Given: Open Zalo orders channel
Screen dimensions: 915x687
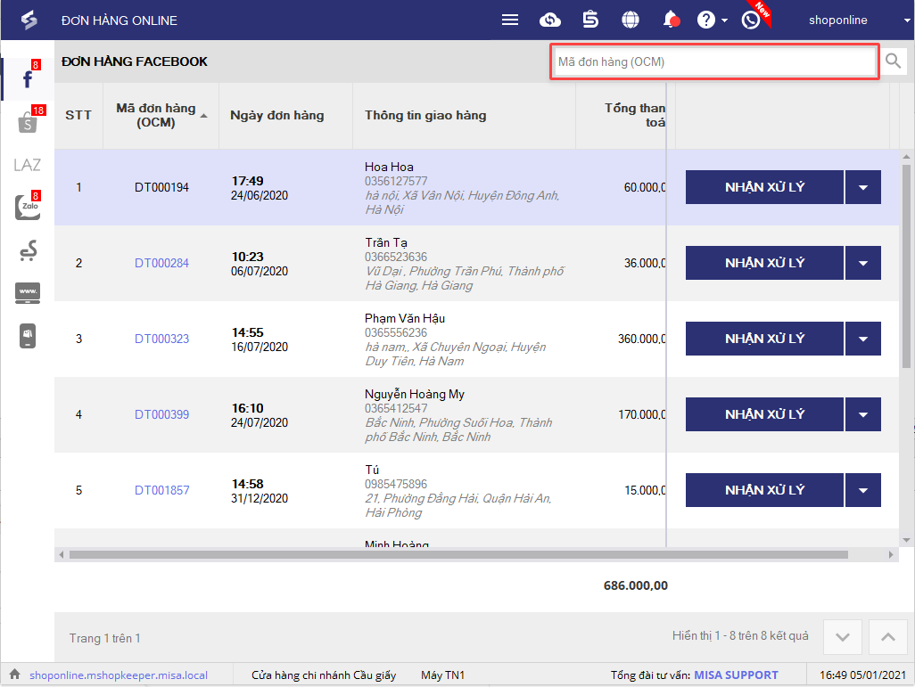Looking at the screenshot, I should pyautogui.click(x=28, y=209).
